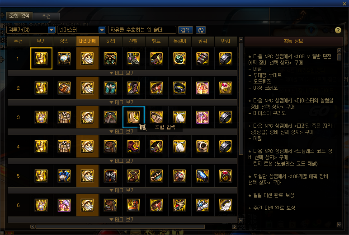Click the boots icon in row 3
Screen dimensions: 349x235
click(133, 117)
